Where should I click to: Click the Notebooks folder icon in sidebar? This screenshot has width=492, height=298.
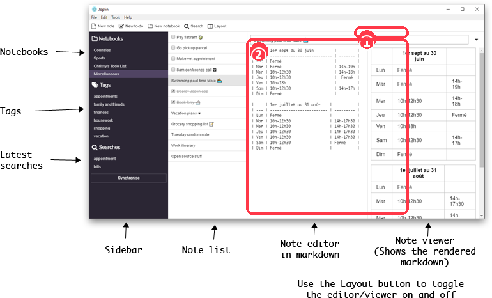(x=95, y=38)
